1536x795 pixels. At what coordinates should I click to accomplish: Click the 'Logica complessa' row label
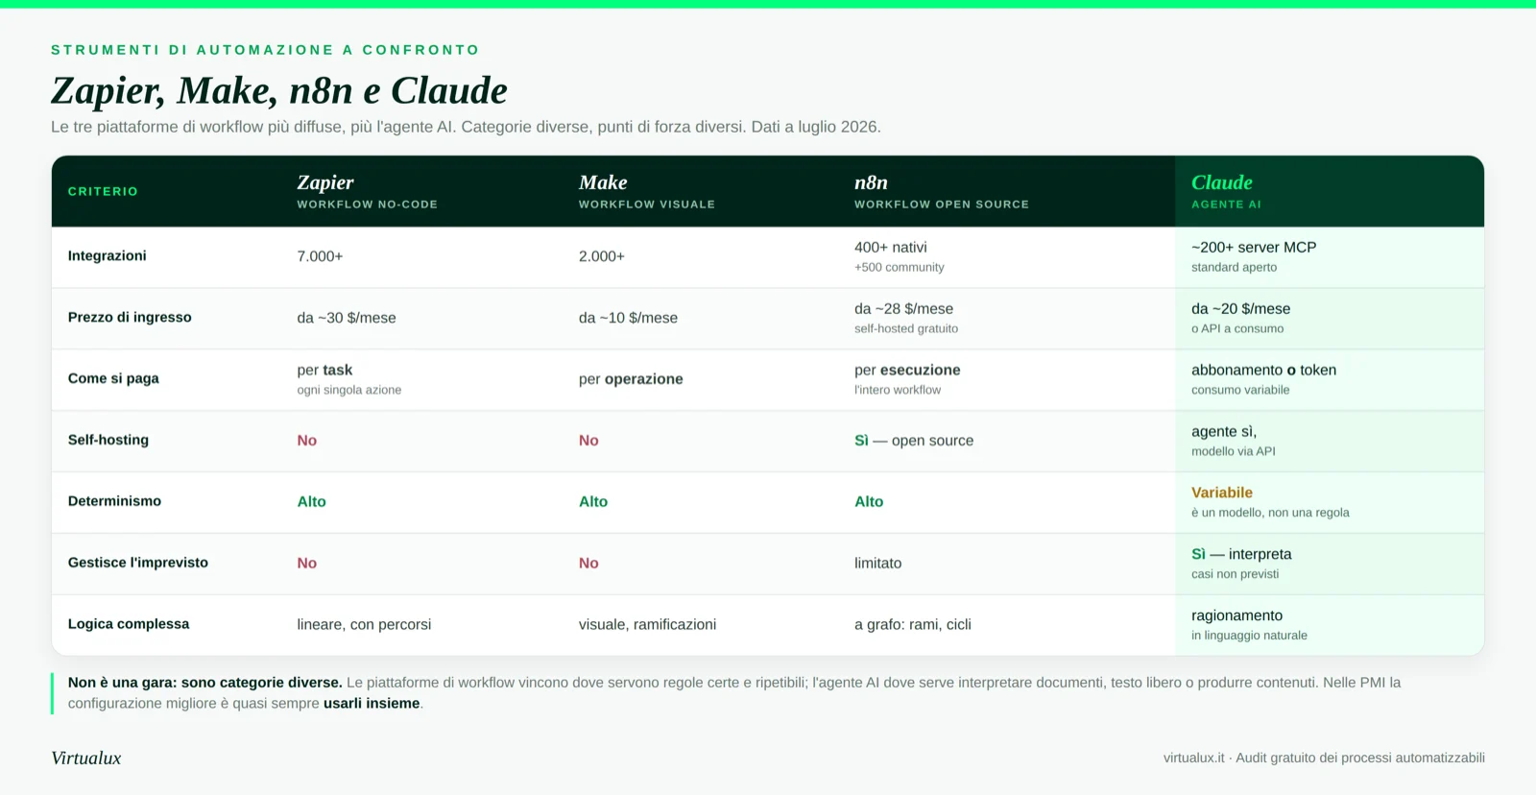coord(129,624)
